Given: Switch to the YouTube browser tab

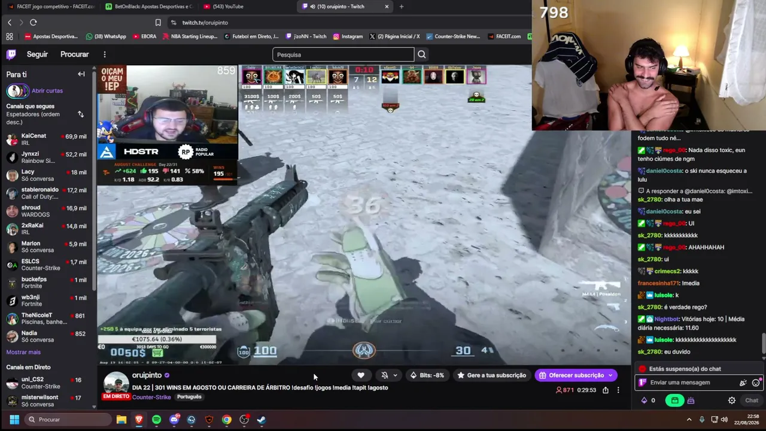Looking at the screenshot, I should coord(246,7).
